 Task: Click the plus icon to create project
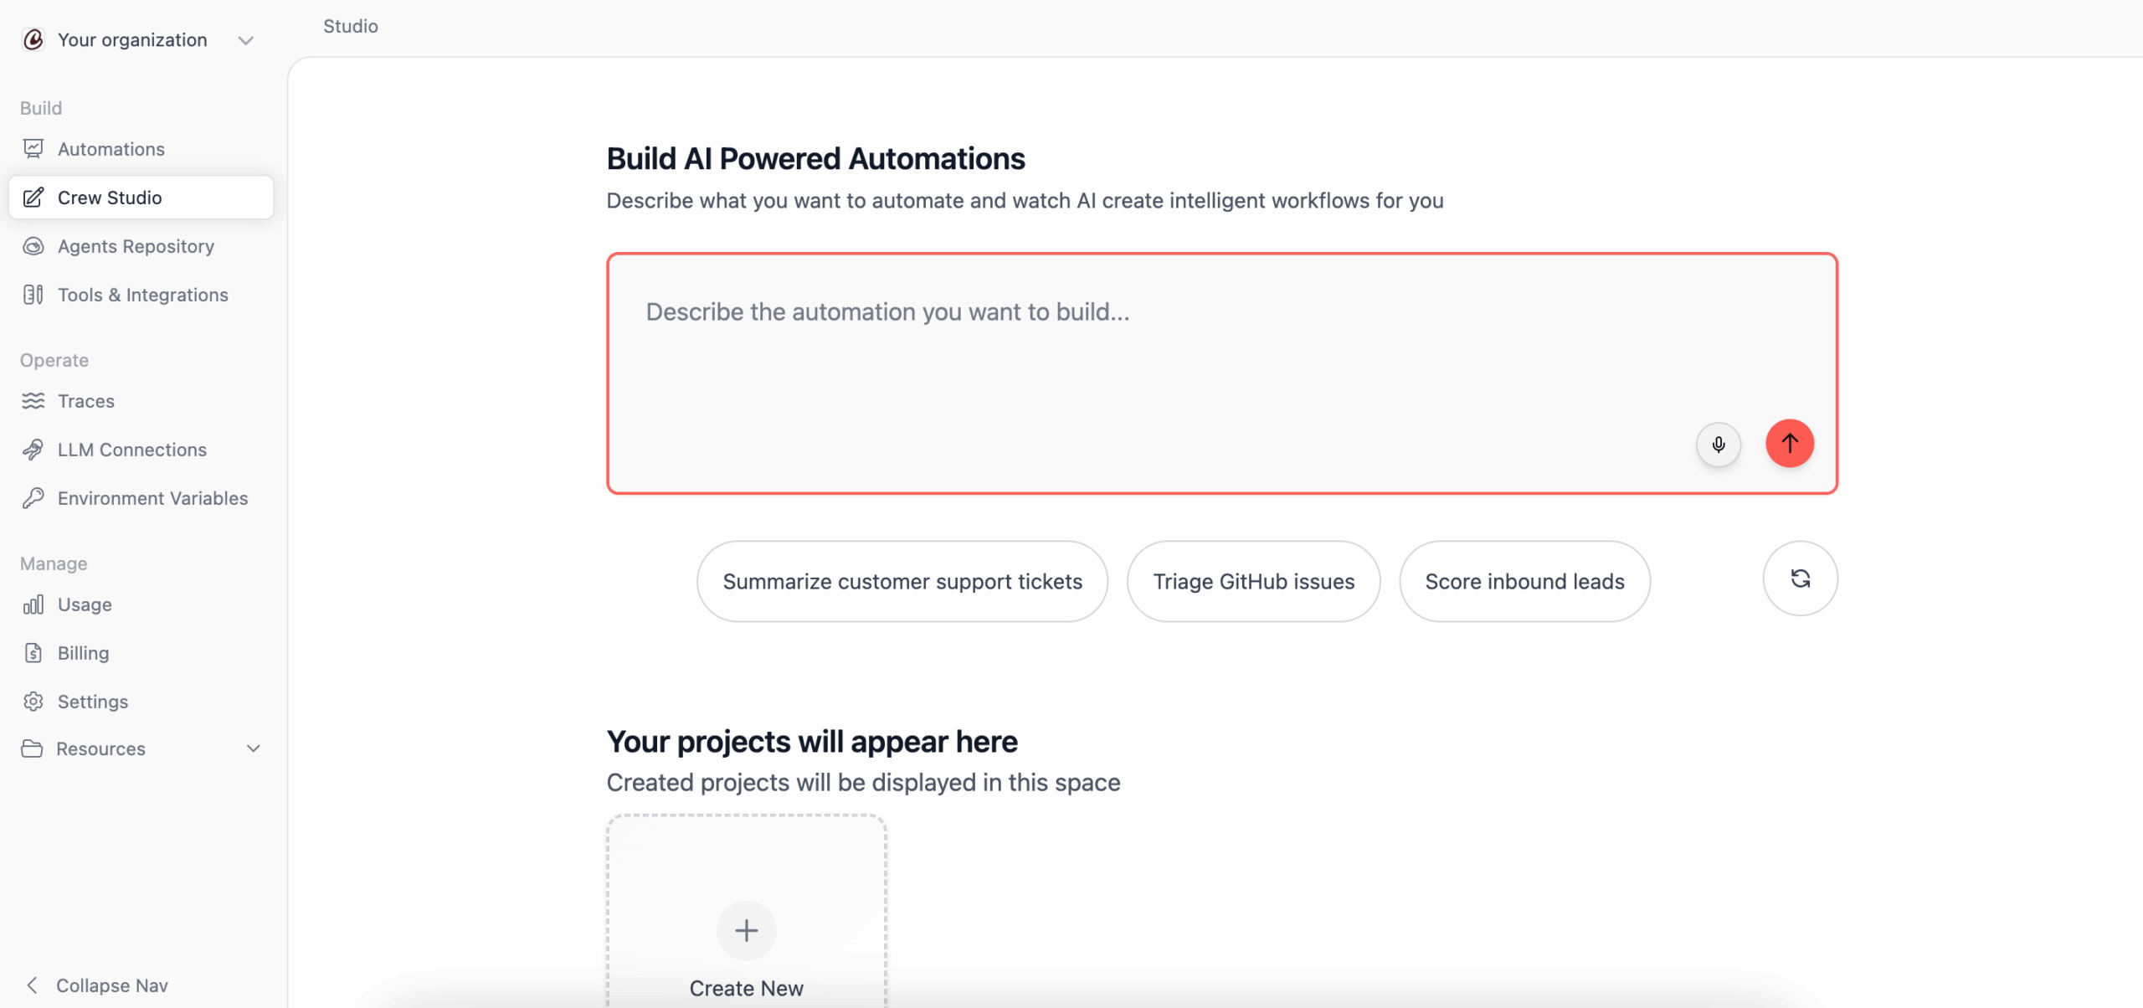[746, 930]
